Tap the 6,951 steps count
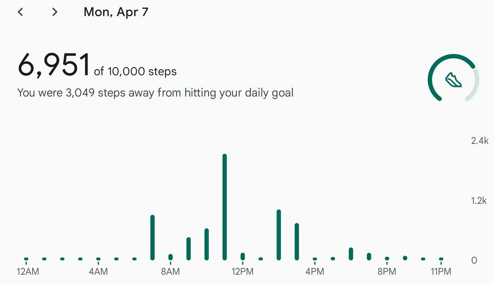 coord(54,65)
